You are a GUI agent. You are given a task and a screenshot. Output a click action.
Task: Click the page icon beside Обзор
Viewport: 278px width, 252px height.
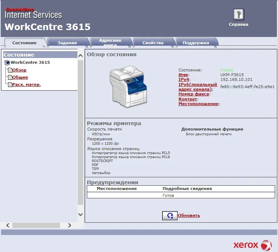pyautogui.click(x=10, y=70)
